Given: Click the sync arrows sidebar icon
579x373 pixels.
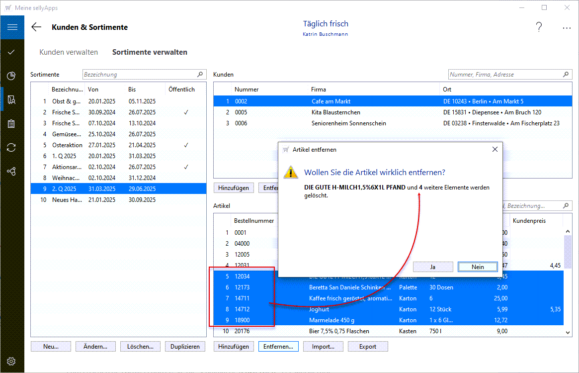Looking at the screenshot, I should coord(11,147).
